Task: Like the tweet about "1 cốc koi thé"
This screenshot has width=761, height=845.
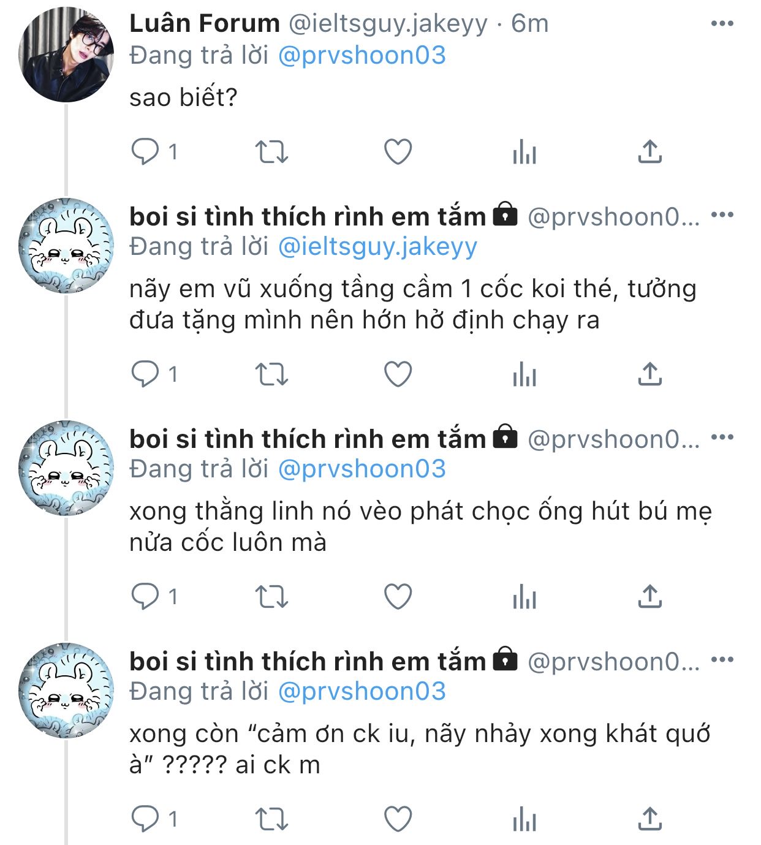Action: [x=398, y=374]
